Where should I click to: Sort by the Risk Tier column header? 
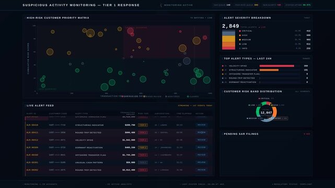click(143, 113)
